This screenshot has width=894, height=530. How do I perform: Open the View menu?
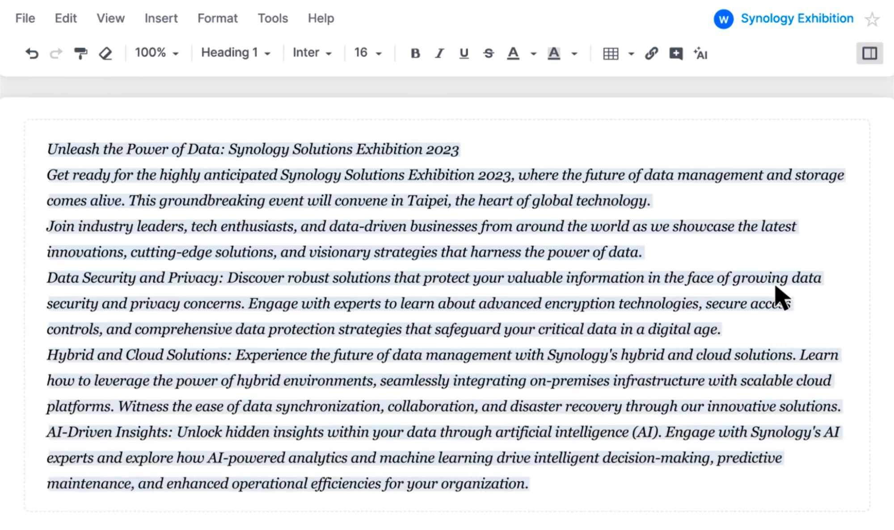tap(110, 18)
